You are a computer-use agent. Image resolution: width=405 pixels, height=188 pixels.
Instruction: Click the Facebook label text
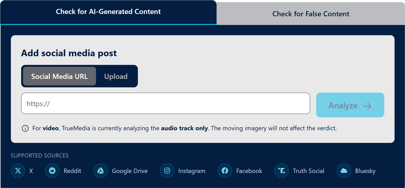249,171
